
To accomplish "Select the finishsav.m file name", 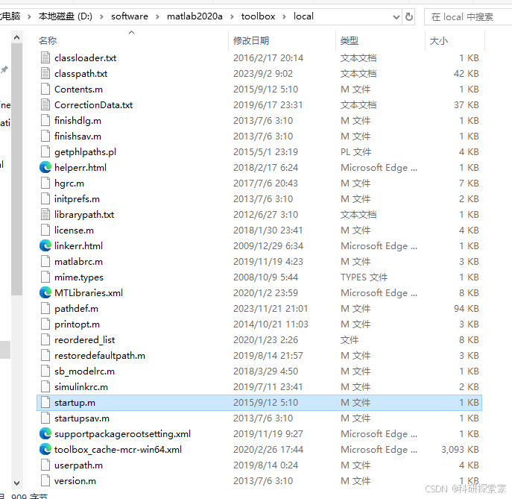I will pyautogui.click(x=78, y=136).
